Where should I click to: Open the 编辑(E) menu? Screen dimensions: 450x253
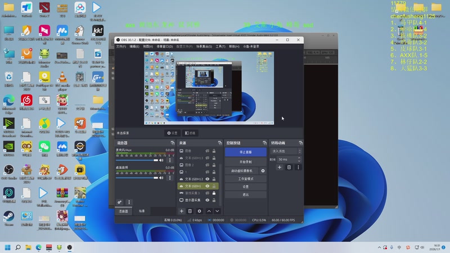[134, 47]
